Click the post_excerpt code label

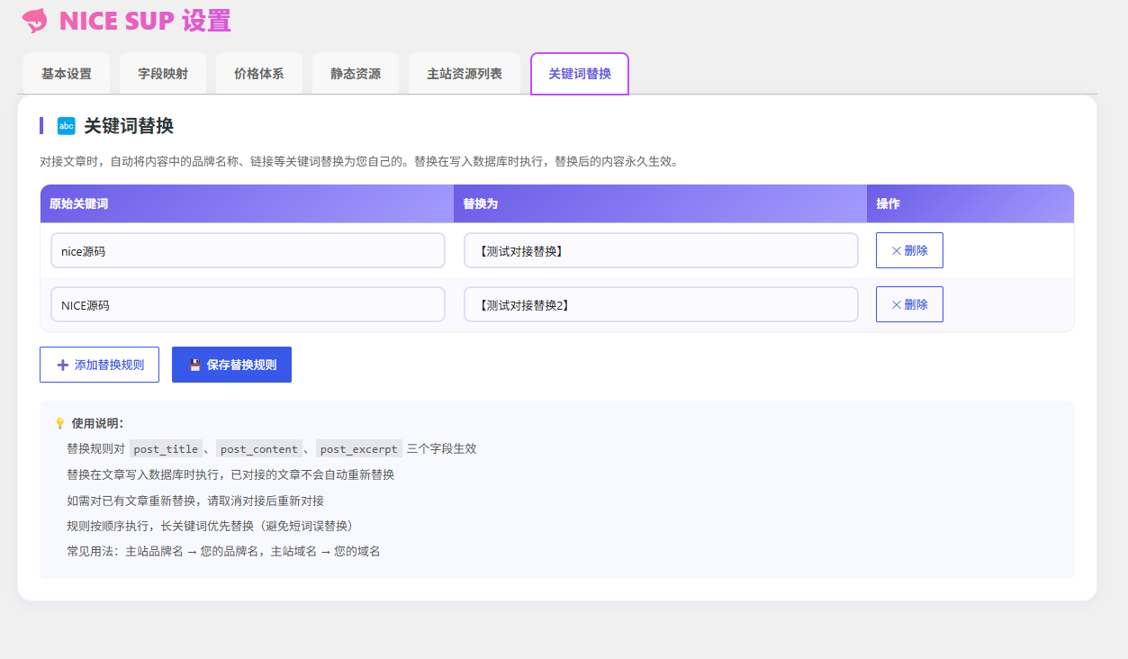pyautogui.click(x=359, y=449)
